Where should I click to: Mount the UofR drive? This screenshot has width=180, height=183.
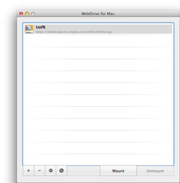click(118, 171)
